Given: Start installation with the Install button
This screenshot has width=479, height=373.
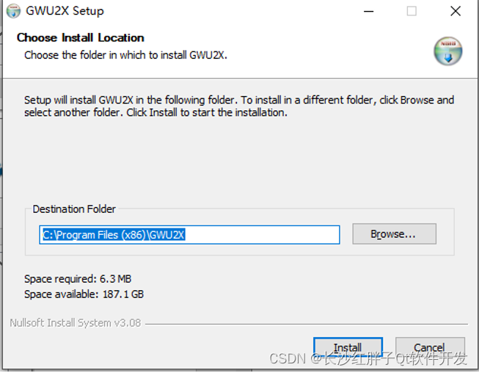Looking at the screenshot, I should click(348, 347).
